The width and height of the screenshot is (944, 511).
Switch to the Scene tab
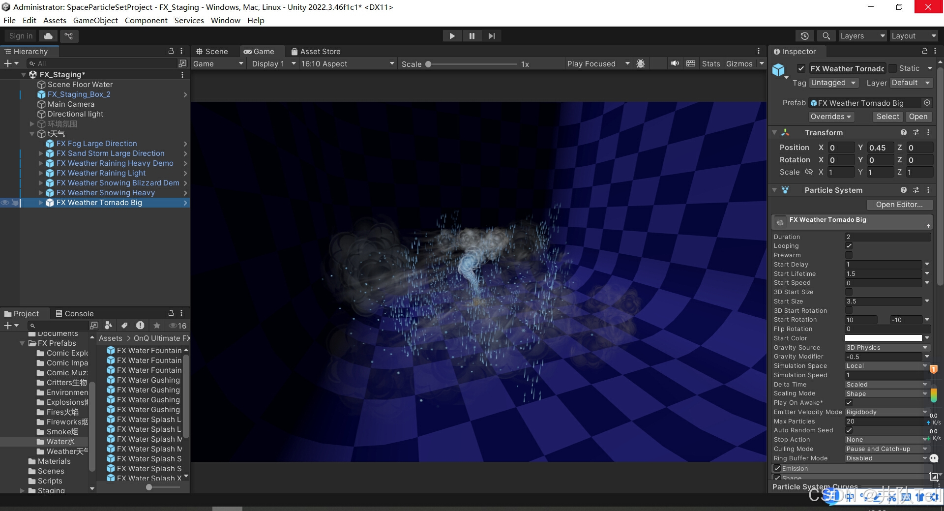coord(212,51)
